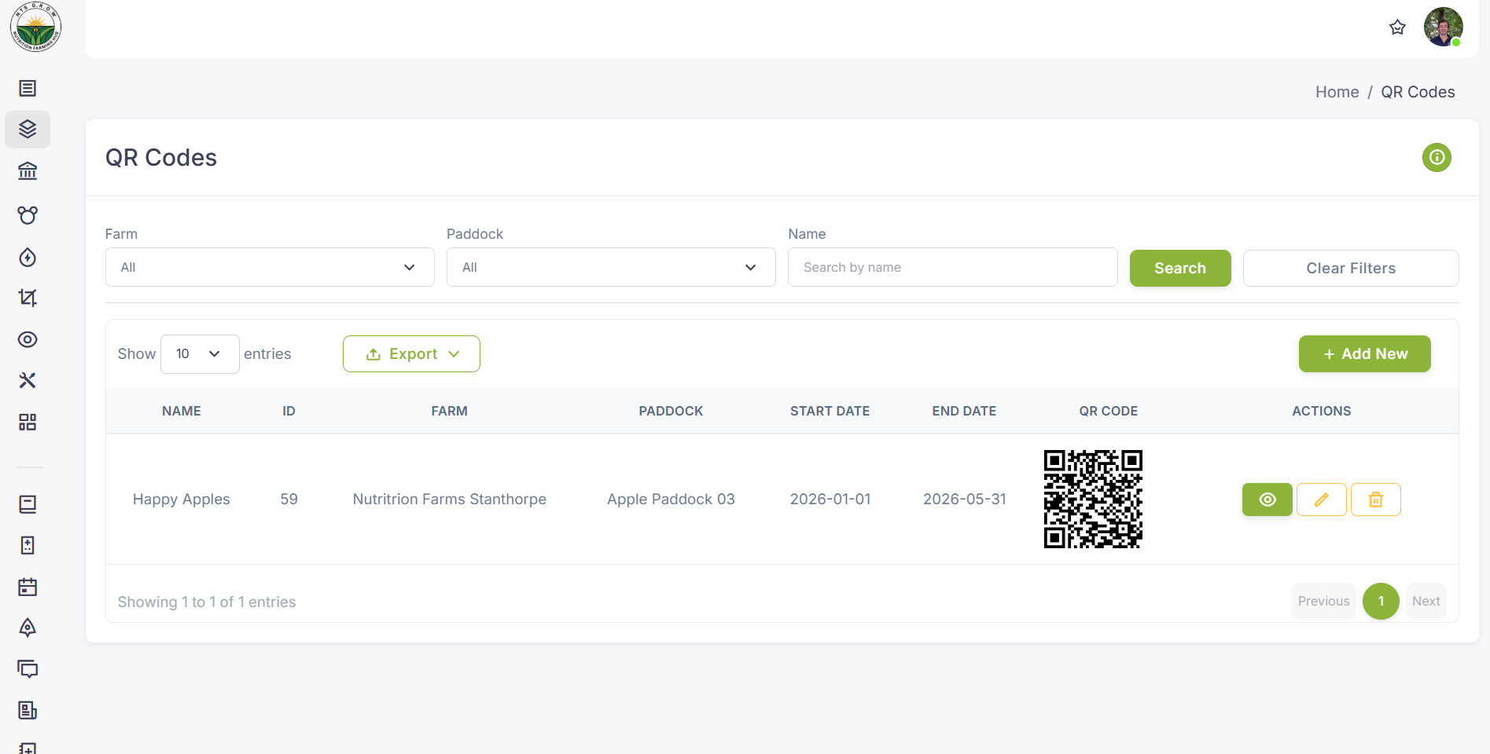Go to the Home breadcrumb link
Viewport: 1490px width, 754px height.
click(1337, 92)
